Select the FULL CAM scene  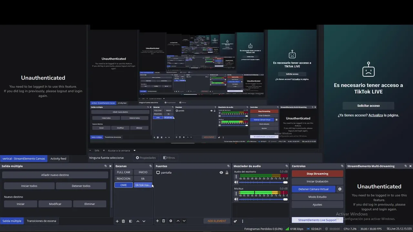(124, 172)
